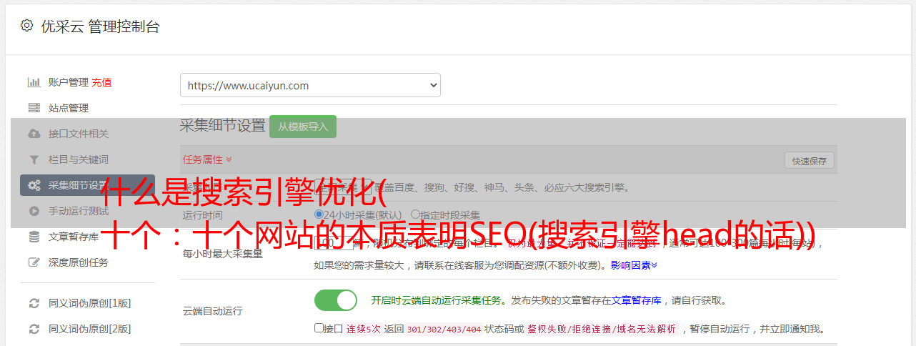Click the 运行时间 row label

[203, 214]
